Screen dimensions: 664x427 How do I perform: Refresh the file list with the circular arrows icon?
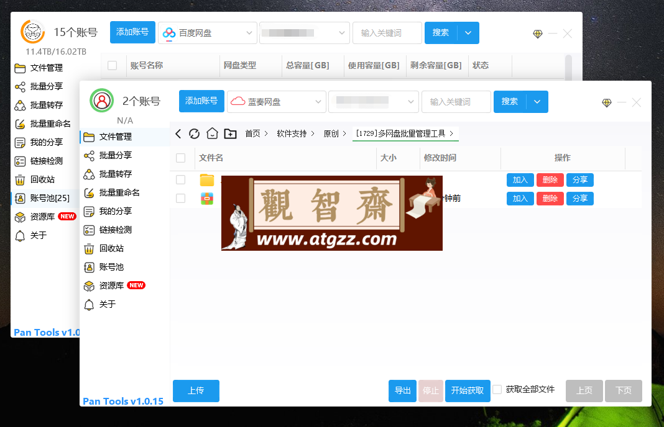pyautogui.click(x=195, y=134)
